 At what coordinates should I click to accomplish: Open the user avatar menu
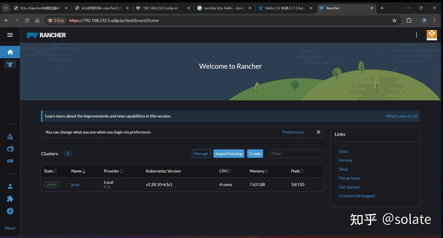(432, 35)
